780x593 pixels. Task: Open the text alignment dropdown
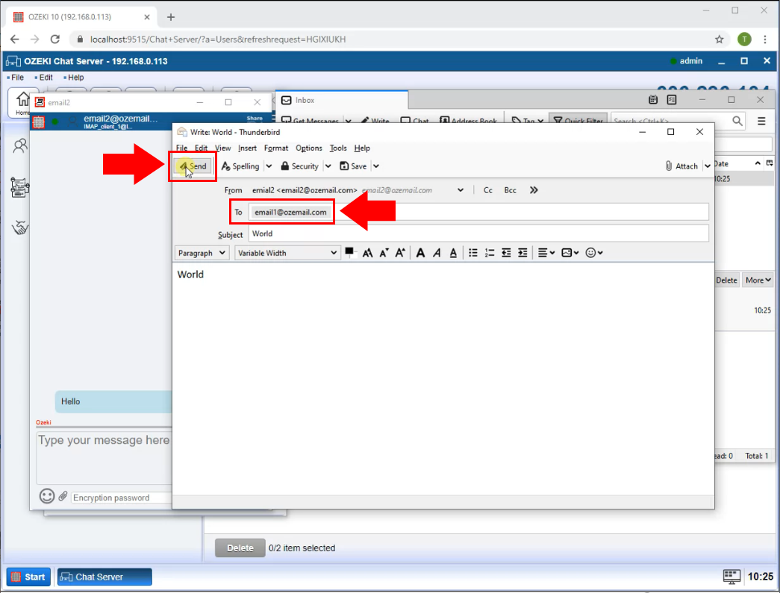click(546, 254)
